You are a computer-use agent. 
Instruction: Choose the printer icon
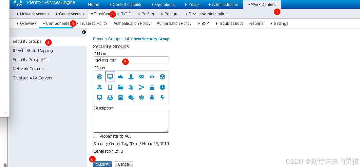pos(110,98)
